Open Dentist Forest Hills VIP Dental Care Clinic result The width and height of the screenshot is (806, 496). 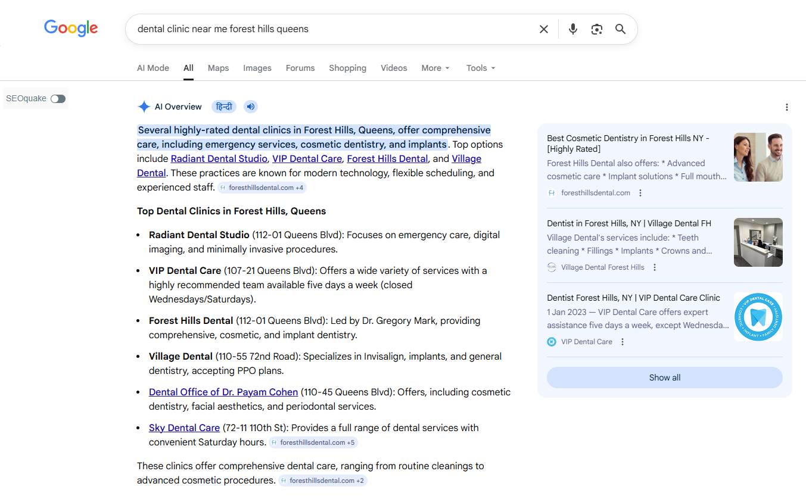tap(634, 298)
